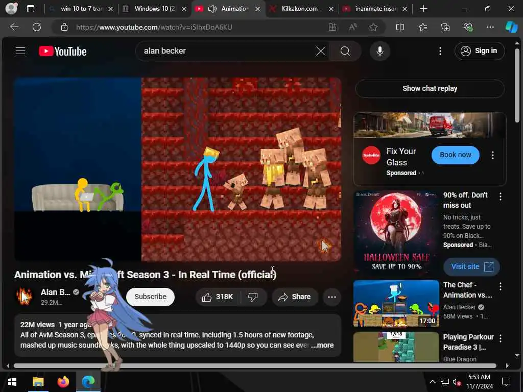This screenshot has width=523, height=392.
Task: Open The Chef video thumbnail
Action: (396, 304)
